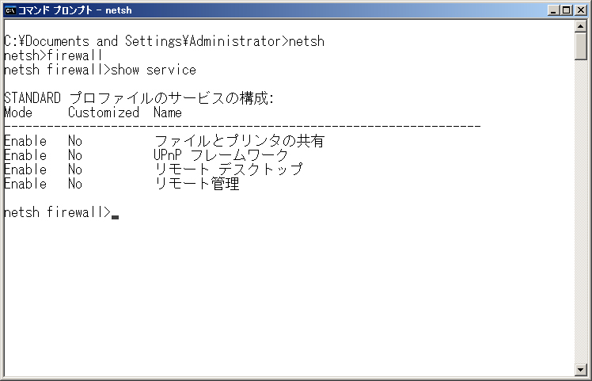Click the Name column header
This screenshot has height=381, width=592.
tap(168, 112)
